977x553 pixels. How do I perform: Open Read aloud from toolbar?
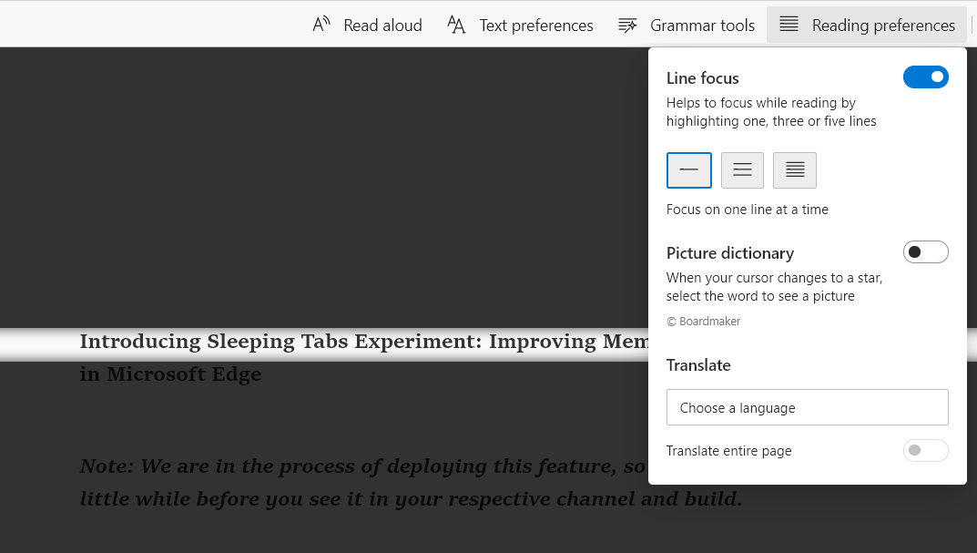coord(367,25)
